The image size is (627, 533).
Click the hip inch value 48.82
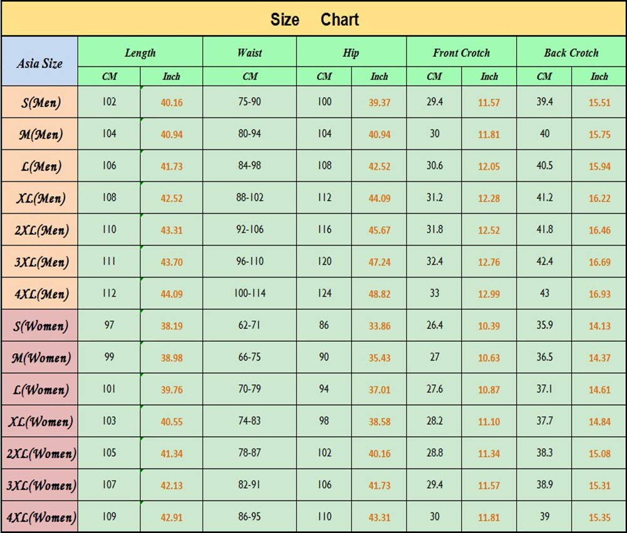[379, 293]
